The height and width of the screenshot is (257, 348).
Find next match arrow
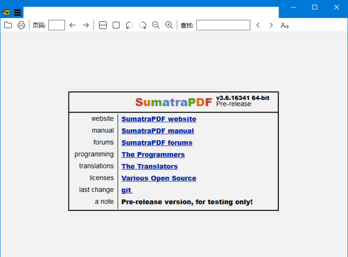(271, 25)
